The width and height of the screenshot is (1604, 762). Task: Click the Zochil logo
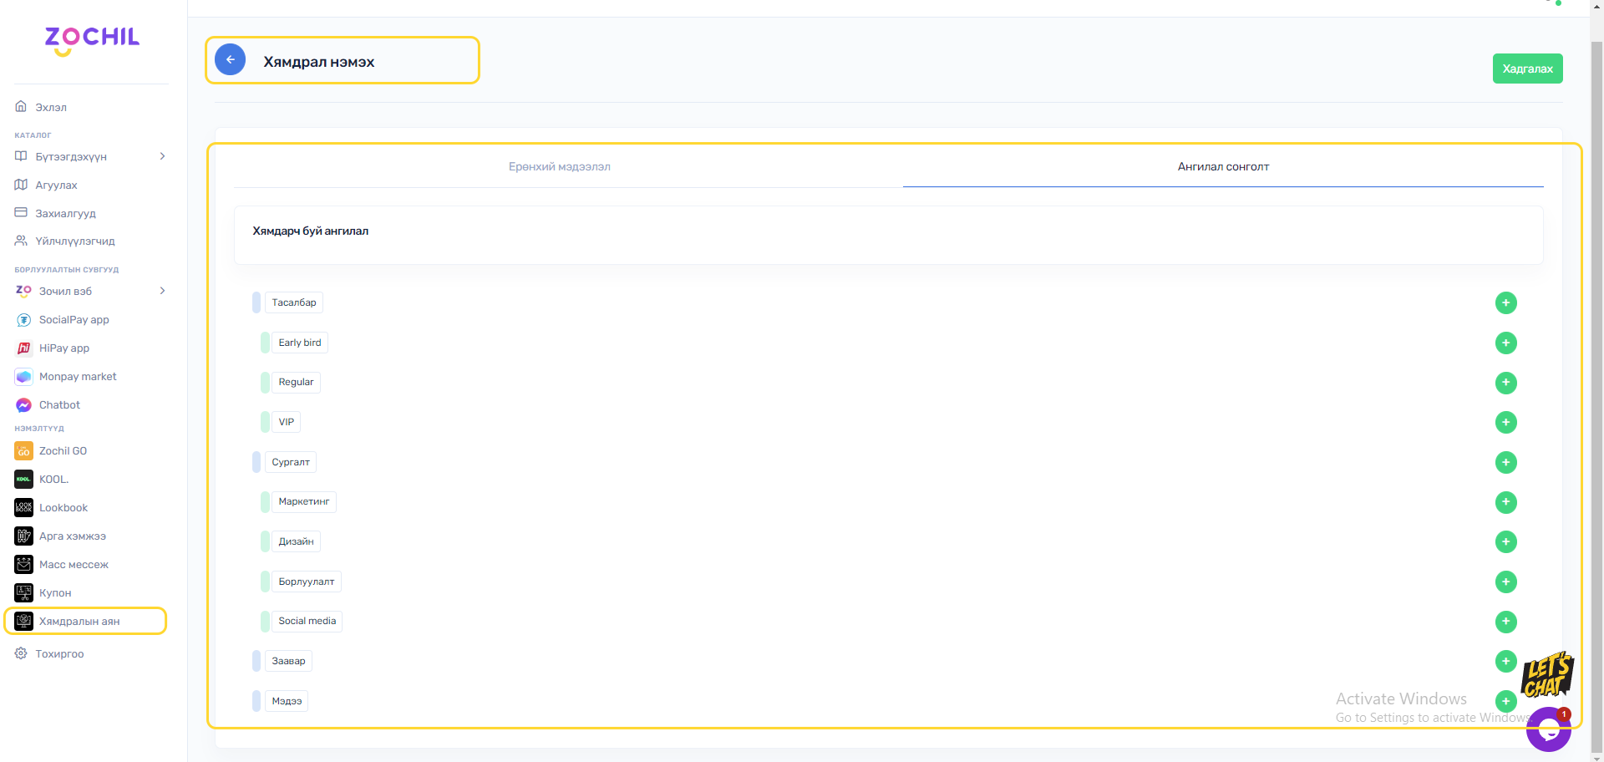tap(92, 38)
